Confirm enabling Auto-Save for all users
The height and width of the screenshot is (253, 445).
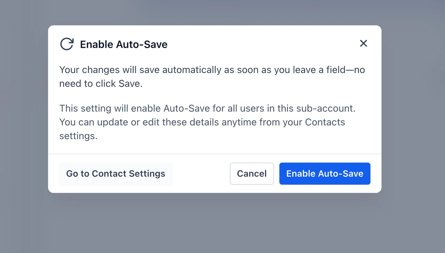[325, 174]
